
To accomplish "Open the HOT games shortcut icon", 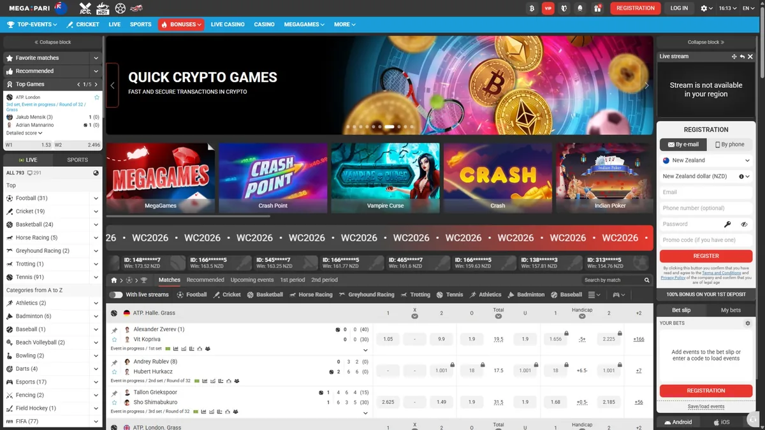I will [x=102, y=8].
